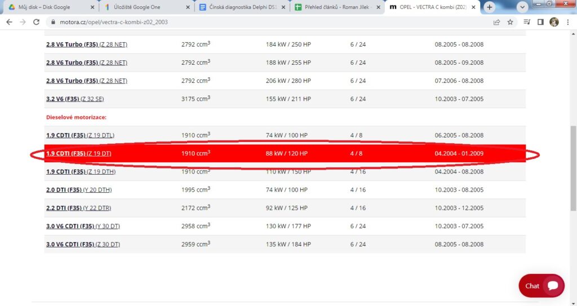Click the 06.2005 - 08.2008 date cell
Image resolution: width=577 pixels, height=306 pixels.
point(459,135)
